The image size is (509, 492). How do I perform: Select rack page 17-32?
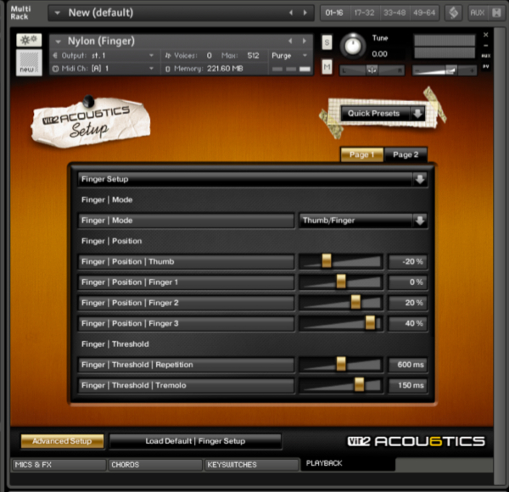[364, 13]
